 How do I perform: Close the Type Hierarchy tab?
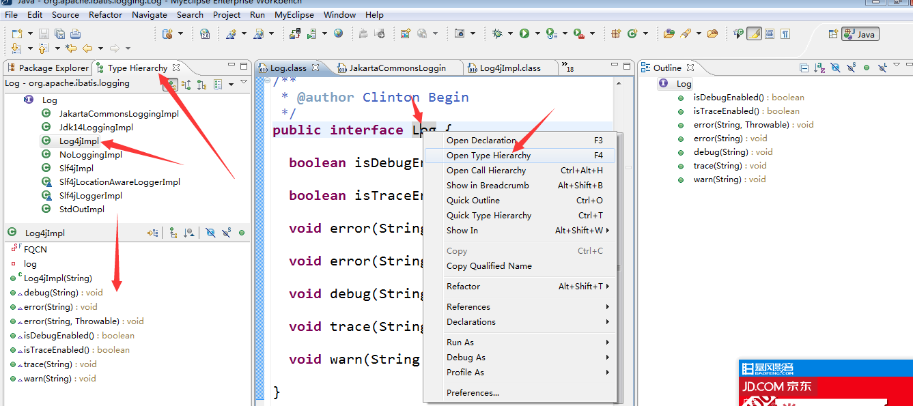(x=176, y=68)
